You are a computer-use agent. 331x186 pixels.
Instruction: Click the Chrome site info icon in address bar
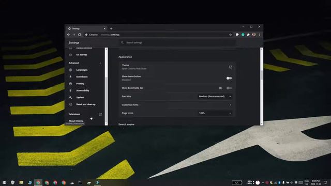pyautogui.click(x=86, y=35)
